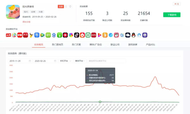Click the 155 持续投放天数 value

pyautogui.click(x=89, y=13)
